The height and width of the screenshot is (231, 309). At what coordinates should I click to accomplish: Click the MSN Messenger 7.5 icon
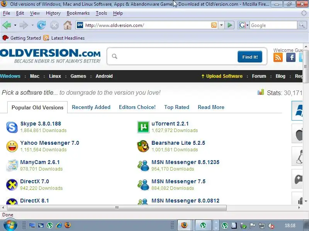[143, 185]
